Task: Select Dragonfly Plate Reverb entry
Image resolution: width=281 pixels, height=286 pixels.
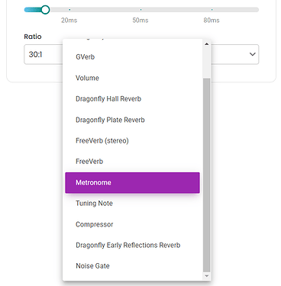Action: coord(132,120)
